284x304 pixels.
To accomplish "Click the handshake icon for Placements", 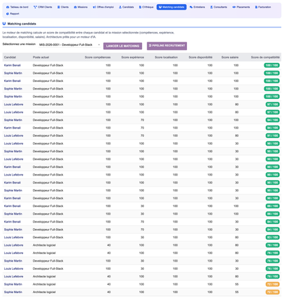I will tap(234, 7).
